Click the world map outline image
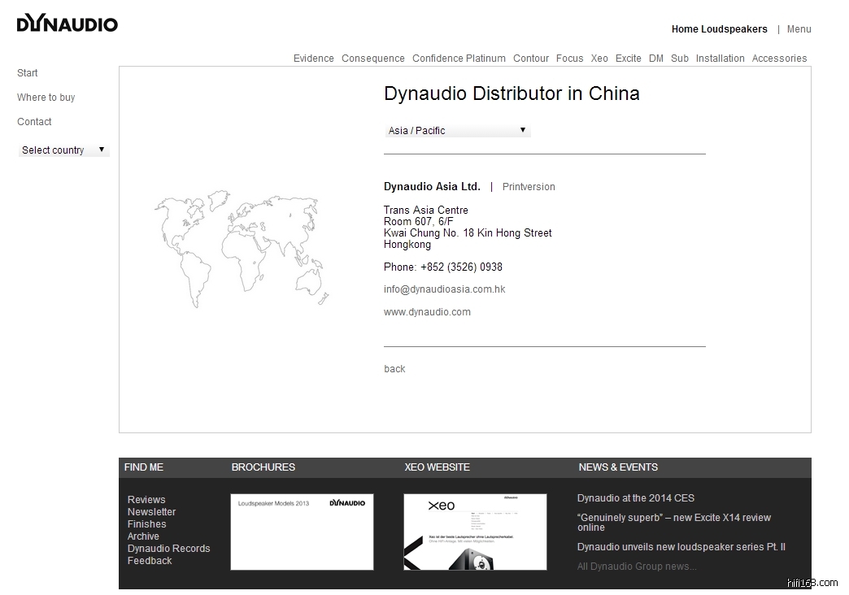The image size is (849, 595). (242, 249)
